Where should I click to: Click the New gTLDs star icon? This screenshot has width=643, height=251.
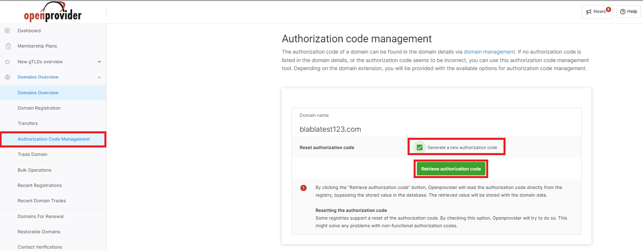[x=7, y=62]
